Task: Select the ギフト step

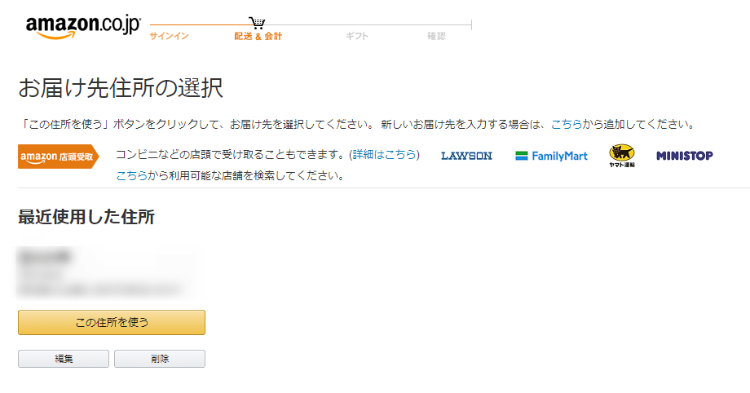Action: (357, 36)
